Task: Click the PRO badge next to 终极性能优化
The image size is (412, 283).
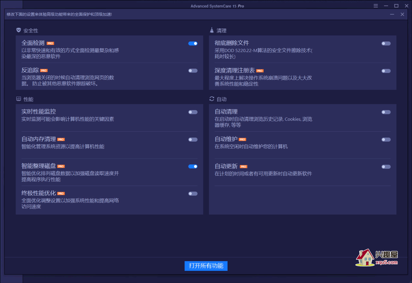Action: click(61, 194)
